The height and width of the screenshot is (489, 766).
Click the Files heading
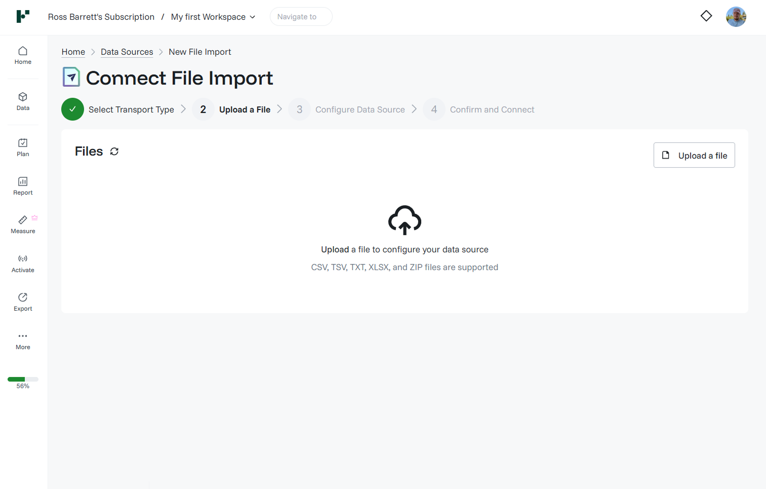[x=89, y=151]
